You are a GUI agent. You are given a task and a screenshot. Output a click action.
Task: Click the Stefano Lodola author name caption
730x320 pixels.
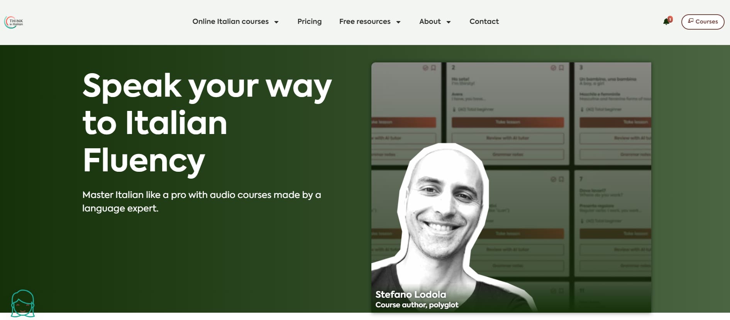pyautogui.click(x=410, y=295)
